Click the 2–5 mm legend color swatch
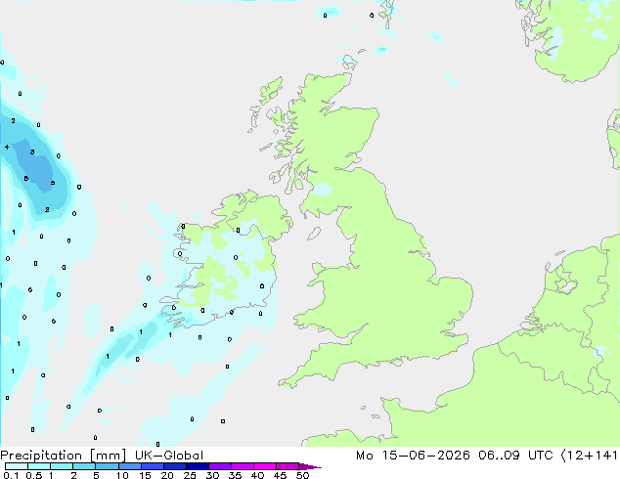The image size is (620, 479). pos(84,466)
